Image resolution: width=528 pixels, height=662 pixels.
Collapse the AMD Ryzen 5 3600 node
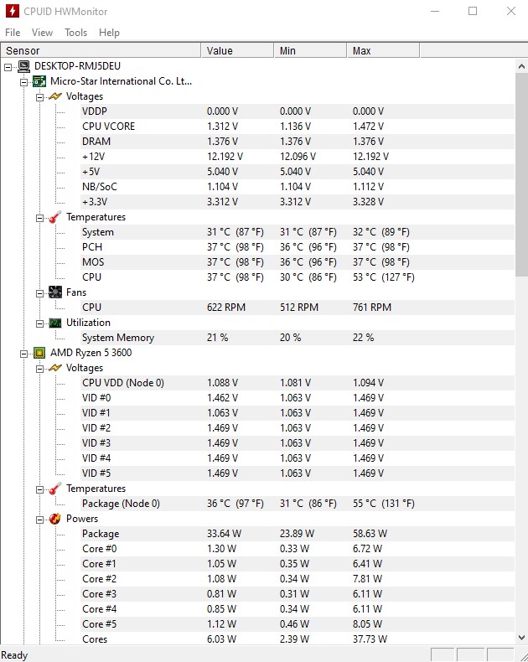click(x=24, y=354)
